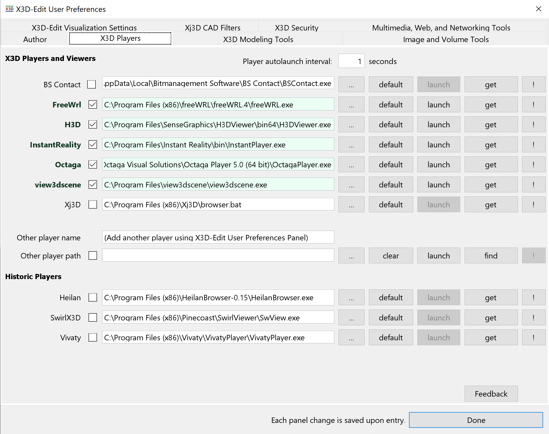Close the User Preferences window

click(539, 9)
